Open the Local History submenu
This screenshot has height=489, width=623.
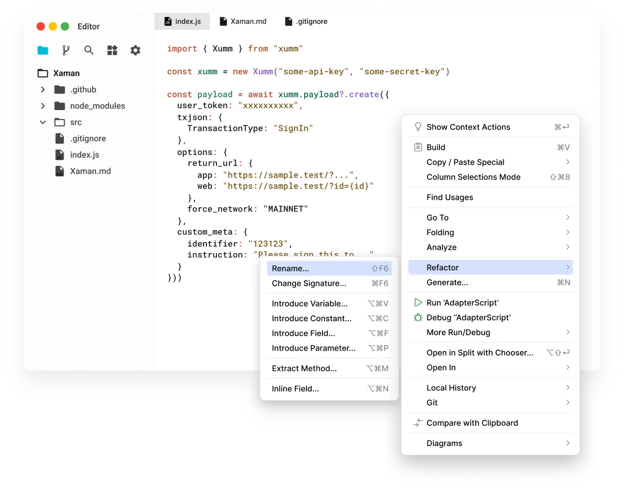pos(451,388)
